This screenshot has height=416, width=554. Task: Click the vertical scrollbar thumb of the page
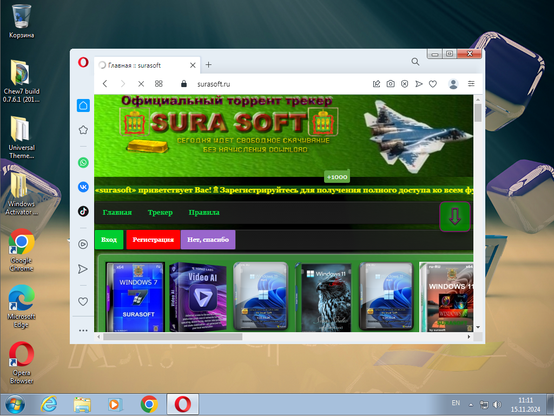[x=478, y=113]
